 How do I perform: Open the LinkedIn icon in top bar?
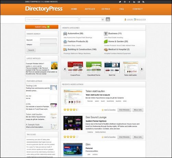(134, 2)
